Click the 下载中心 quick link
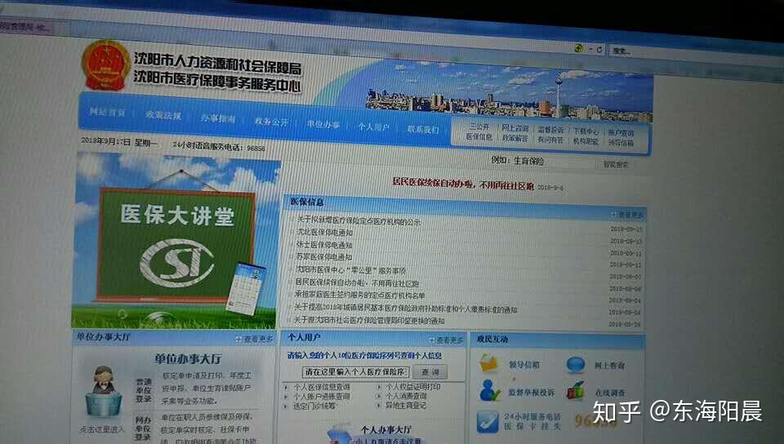784x444 pixels. [x=586, y=131]
